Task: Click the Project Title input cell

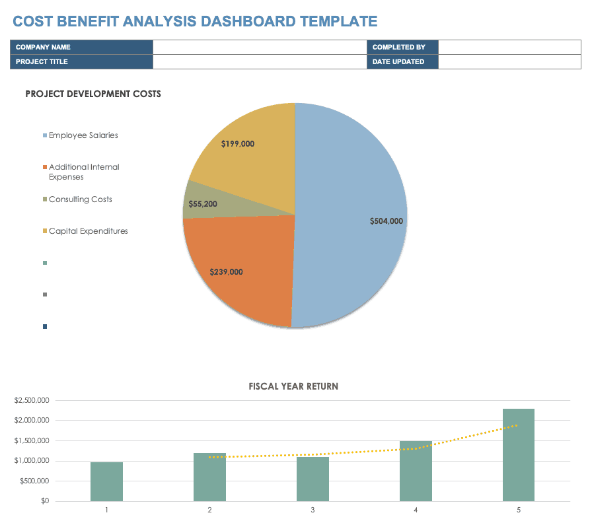Action: [260, 62]
